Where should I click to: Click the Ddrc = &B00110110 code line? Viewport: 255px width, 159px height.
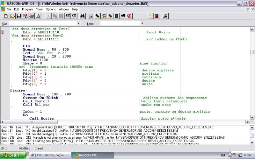41,32
